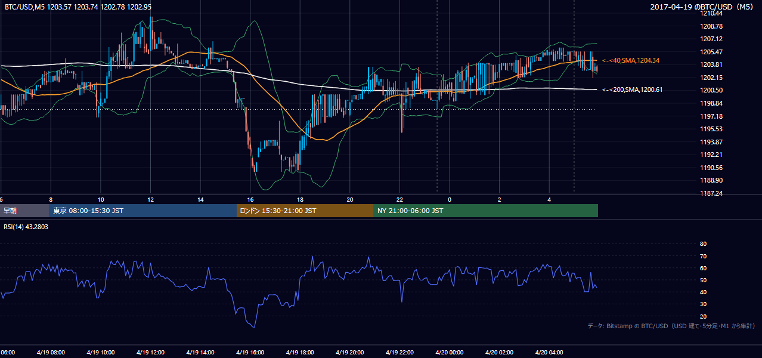Click the 4/19 10:00 time label
762x358 pixels.
click(x=100, y=353)
